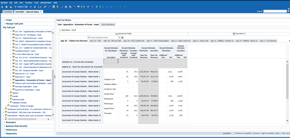The width and height of the screenshot is (290, 138).
Task: Switch to the Task Instructions tab
Action: click(x=108, y=25)
